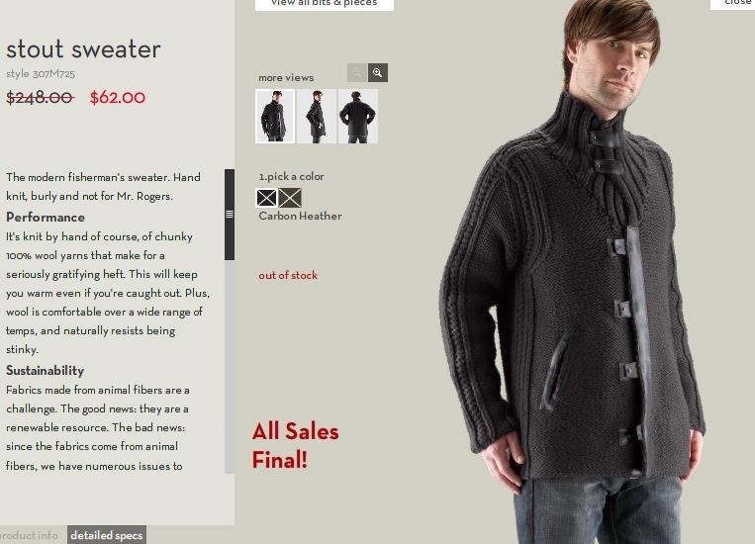Screen dimensions: 755x544
Task: Open the detailed specs tab
Action: click(x=107, y=535)
